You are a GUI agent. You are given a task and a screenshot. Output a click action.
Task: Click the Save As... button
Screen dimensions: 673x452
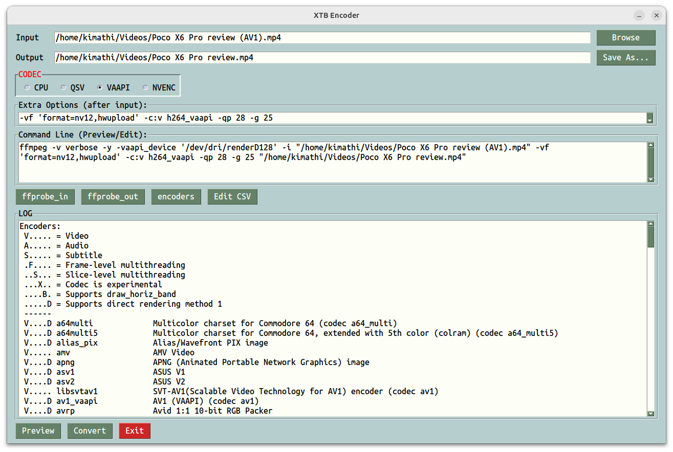626,57
